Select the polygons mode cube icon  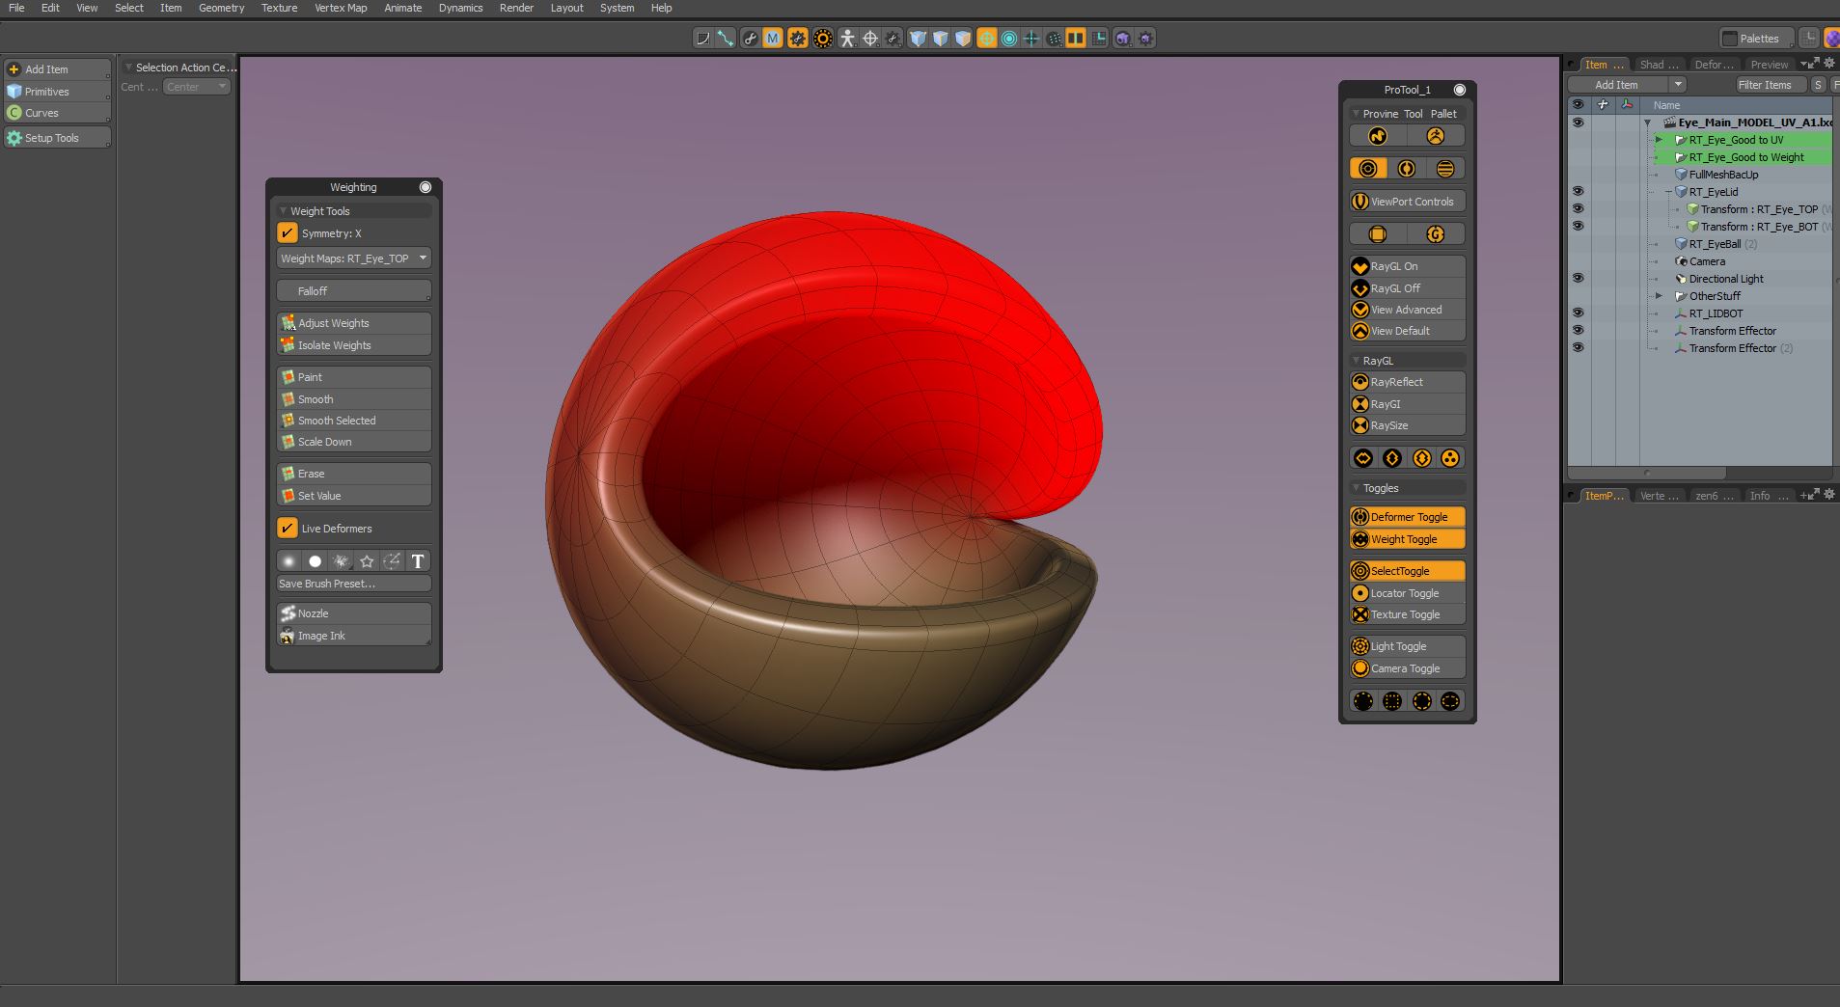point(963,39)
